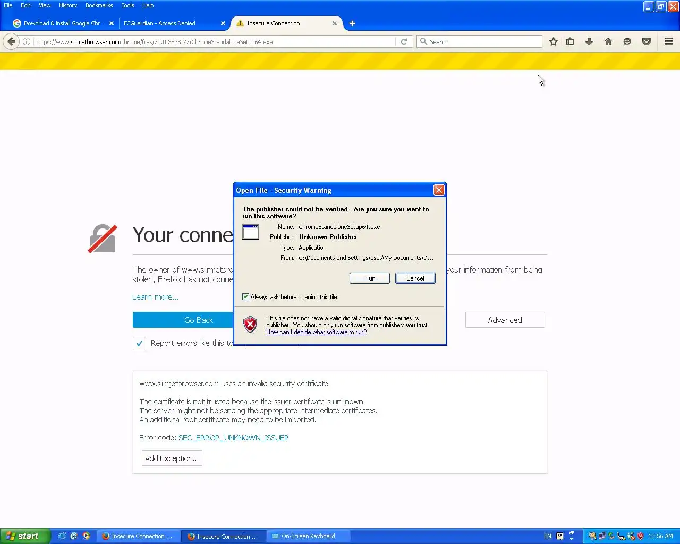Image resolution: width=680 pixels, height=544 pixels.
Task: Open the language bar help icon
Action: 559,536
